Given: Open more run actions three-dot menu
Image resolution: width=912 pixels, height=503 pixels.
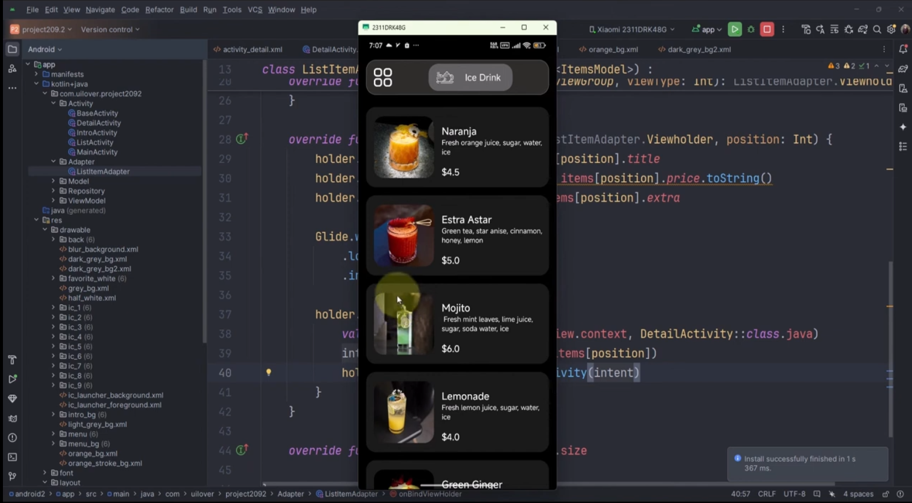Looking at the screenshot, I should [783, 29].
